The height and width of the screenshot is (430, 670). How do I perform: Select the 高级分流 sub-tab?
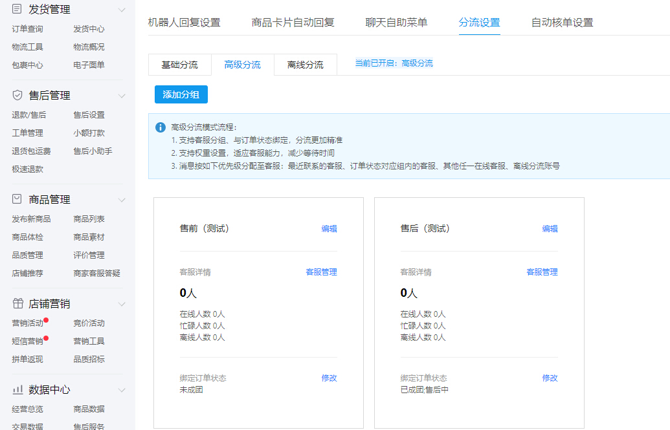(x=243, y=65)
